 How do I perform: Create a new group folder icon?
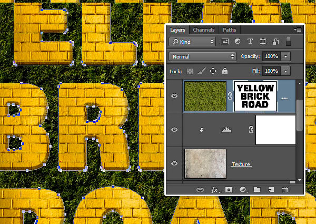257,190
